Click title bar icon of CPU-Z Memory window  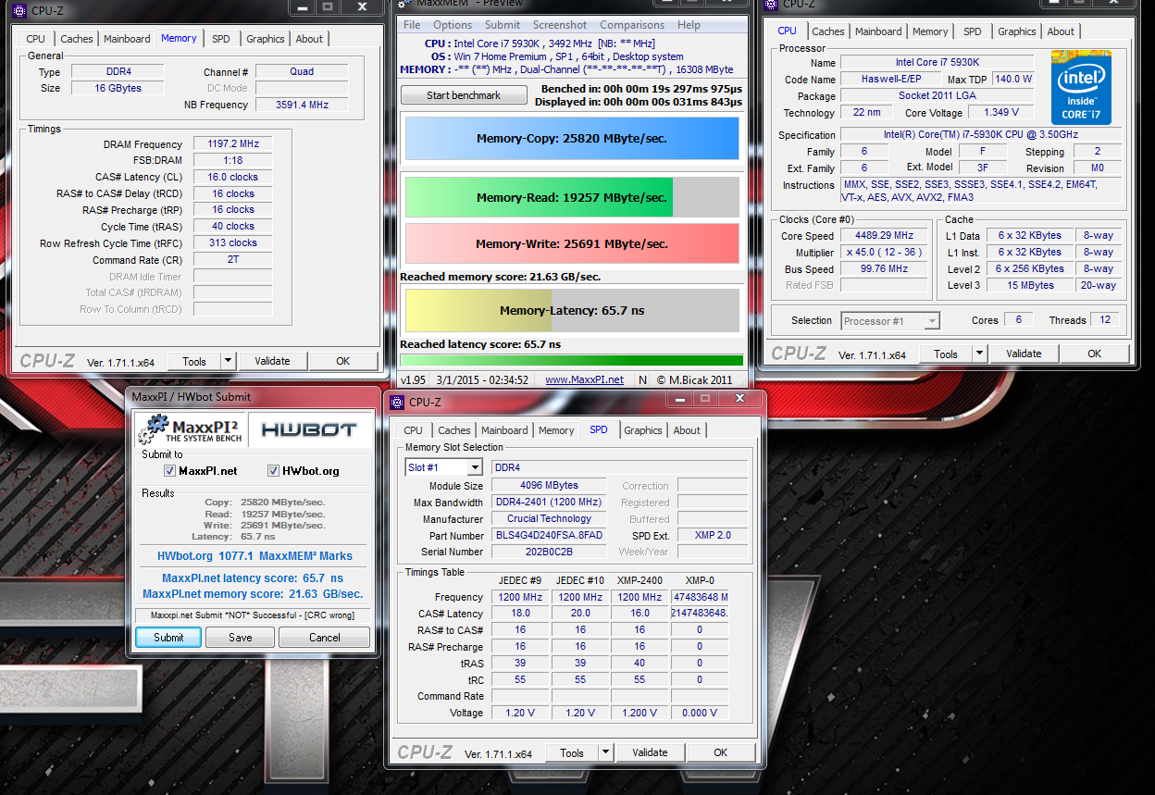19,10
